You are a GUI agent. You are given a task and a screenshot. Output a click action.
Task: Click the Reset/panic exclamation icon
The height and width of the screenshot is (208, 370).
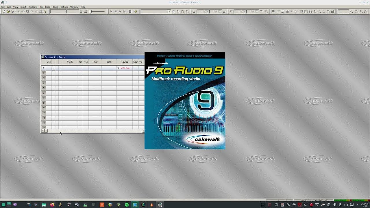click(136, 12)
